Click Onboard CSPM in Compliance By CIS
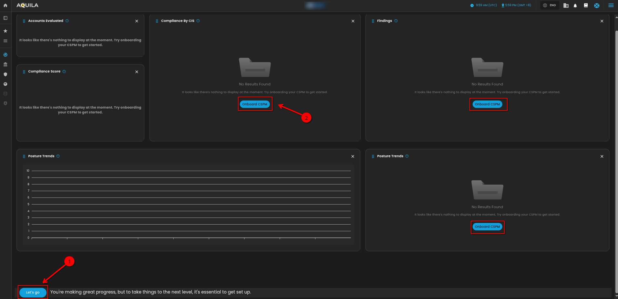 (255, 104)
